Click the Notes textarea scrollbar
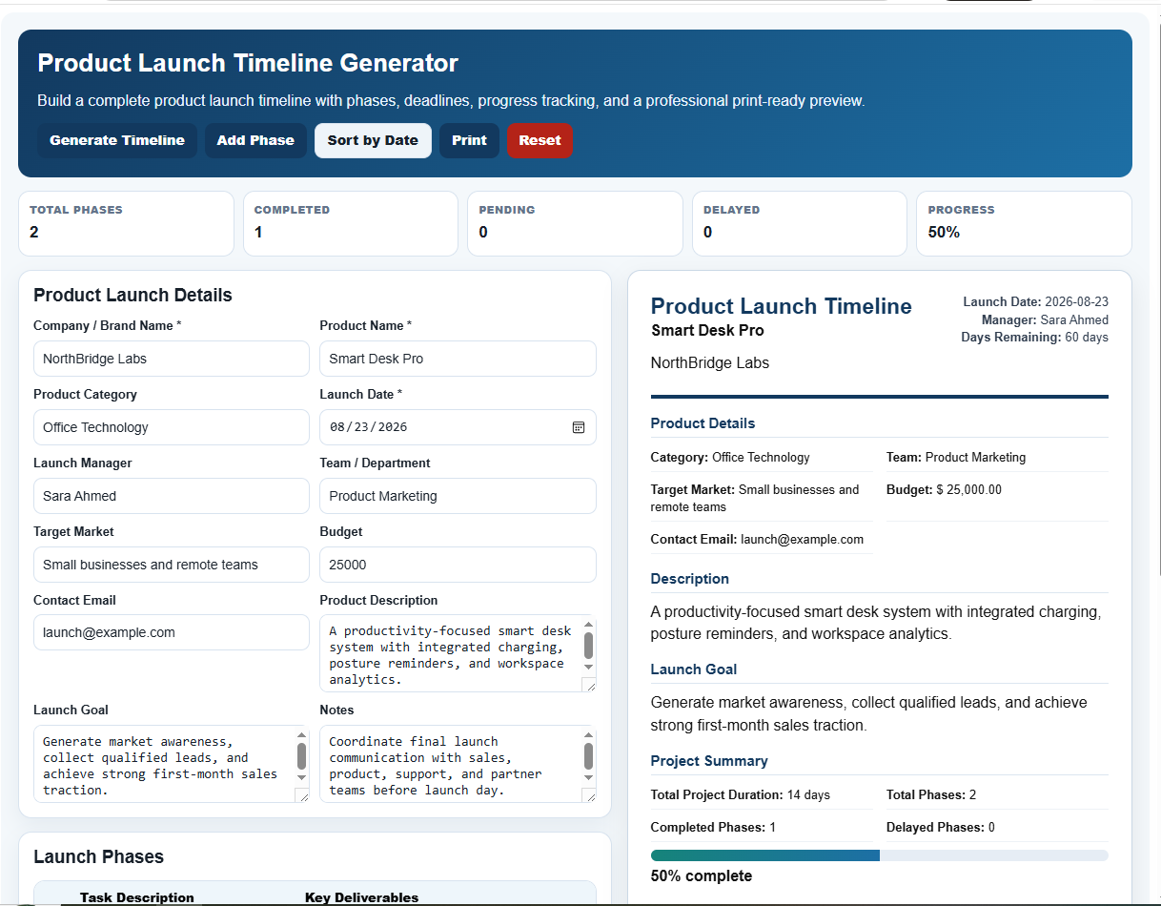This screenshot has width=1161, height=906. click(x=588, y=757)
